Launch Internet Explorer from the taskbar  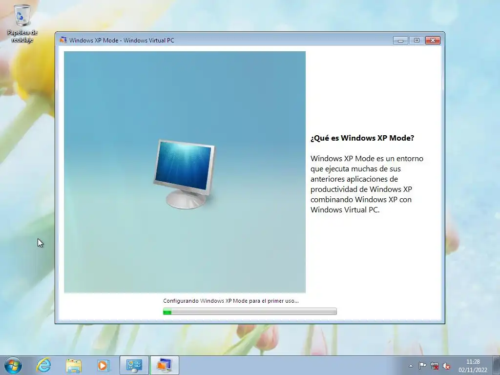(43, 365)
